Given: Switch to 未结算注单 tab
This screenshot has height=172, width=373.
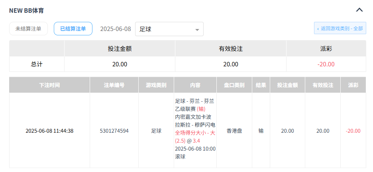Looking at the screenshot, I should 29,29.
